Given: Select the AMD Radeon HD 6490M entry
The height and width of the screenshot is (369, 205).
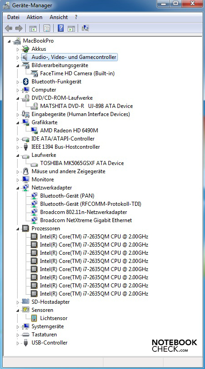Looking at the screenshot, I should coord(69,131).
